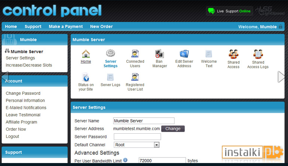Open Registered User List icon
Screen dimensions: 288x166
(x=135, y=77)
